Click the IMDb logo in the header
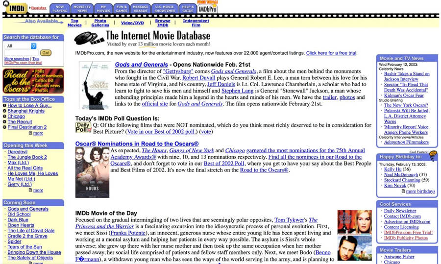The height and width of the screenshot is (264, 441). click(x=17, y=8)
